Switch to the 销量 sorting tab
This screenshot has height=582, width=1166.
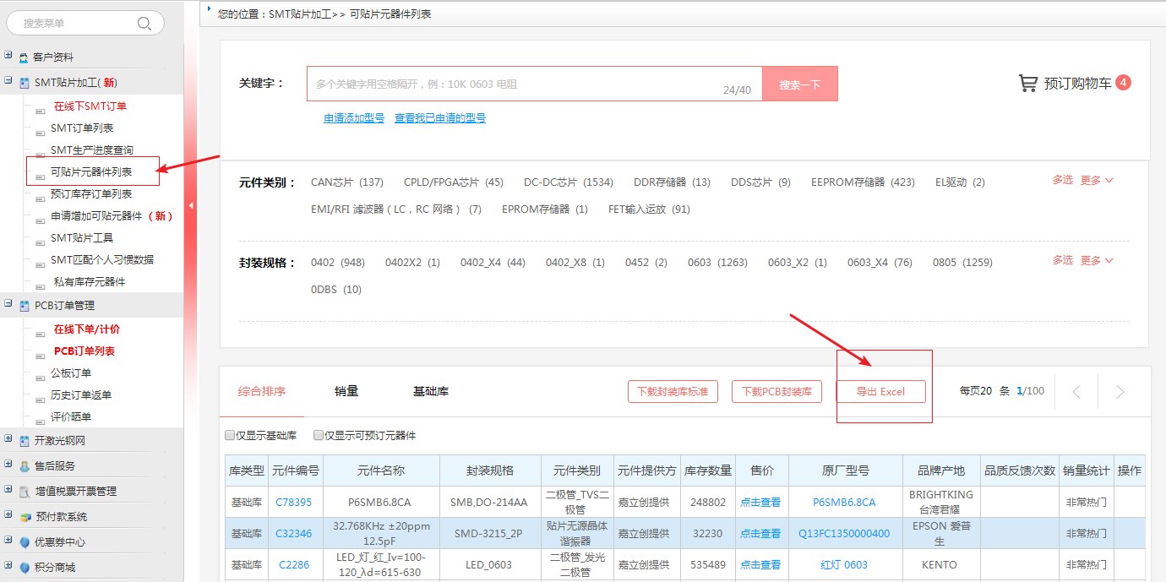pyautogui.click(x=346, y=391)
